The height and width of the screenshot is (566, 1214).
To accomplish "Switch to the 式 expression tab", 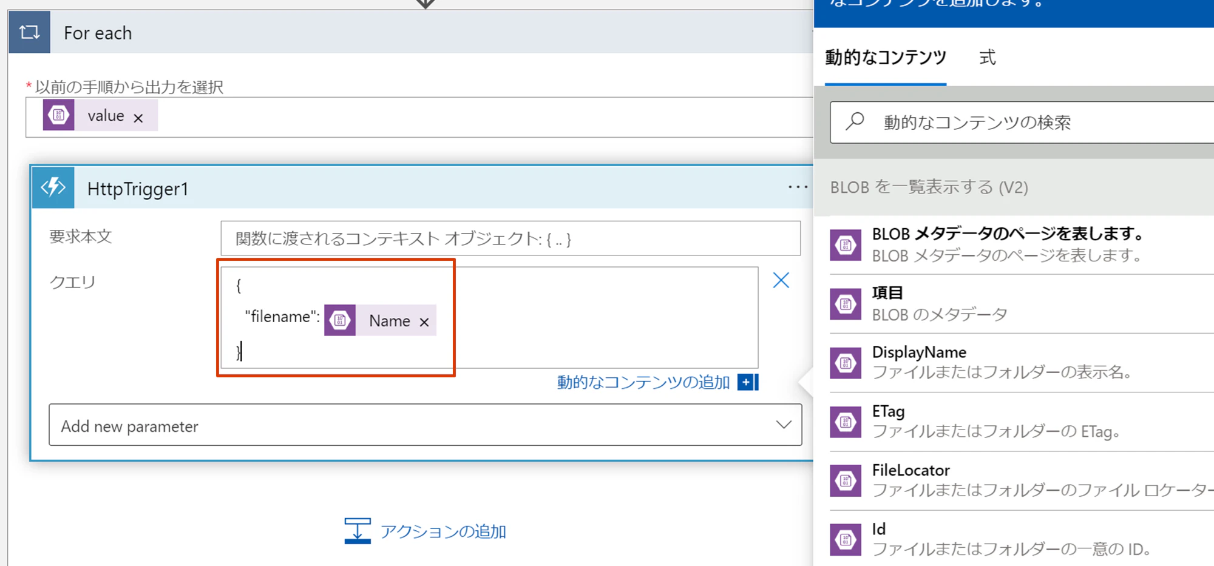I will click(x=988, y=58).
